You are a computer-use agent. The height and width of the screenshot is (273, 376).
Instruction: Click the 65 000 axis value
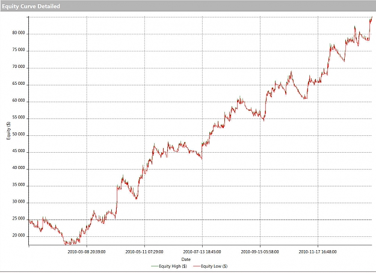[x=19, y=84]
